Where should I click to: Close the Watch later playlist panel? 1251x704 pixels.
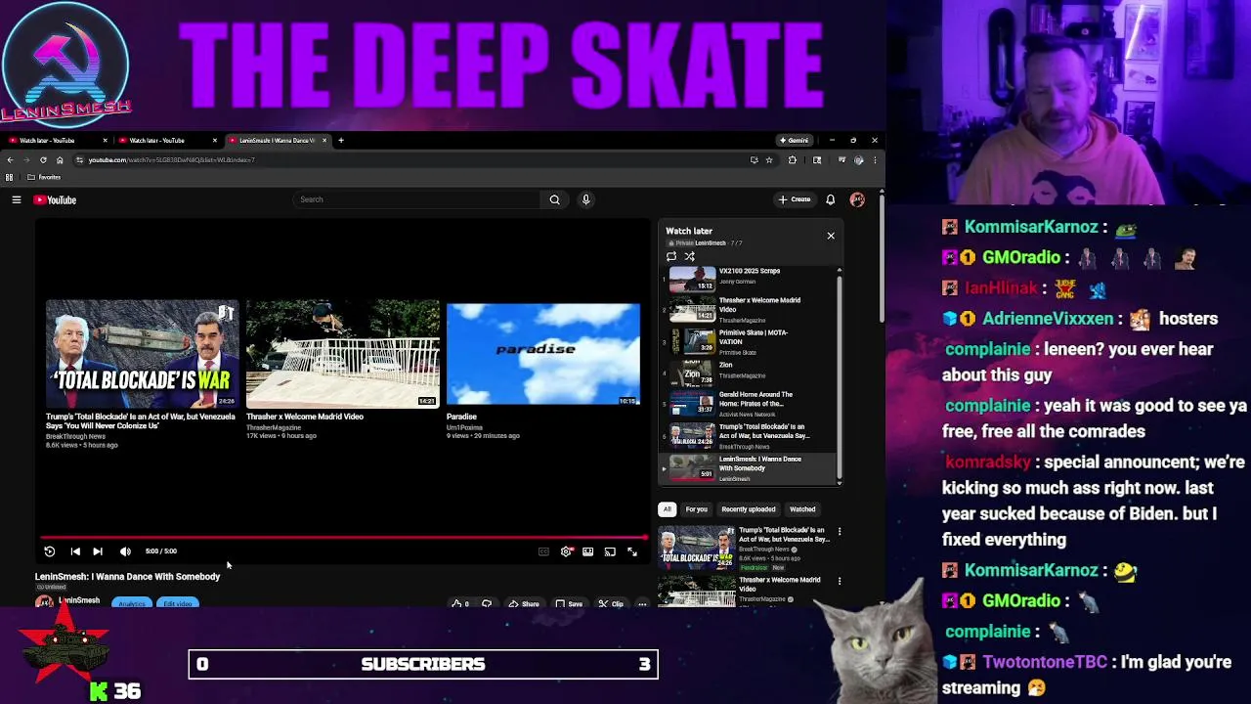point(831,236)
